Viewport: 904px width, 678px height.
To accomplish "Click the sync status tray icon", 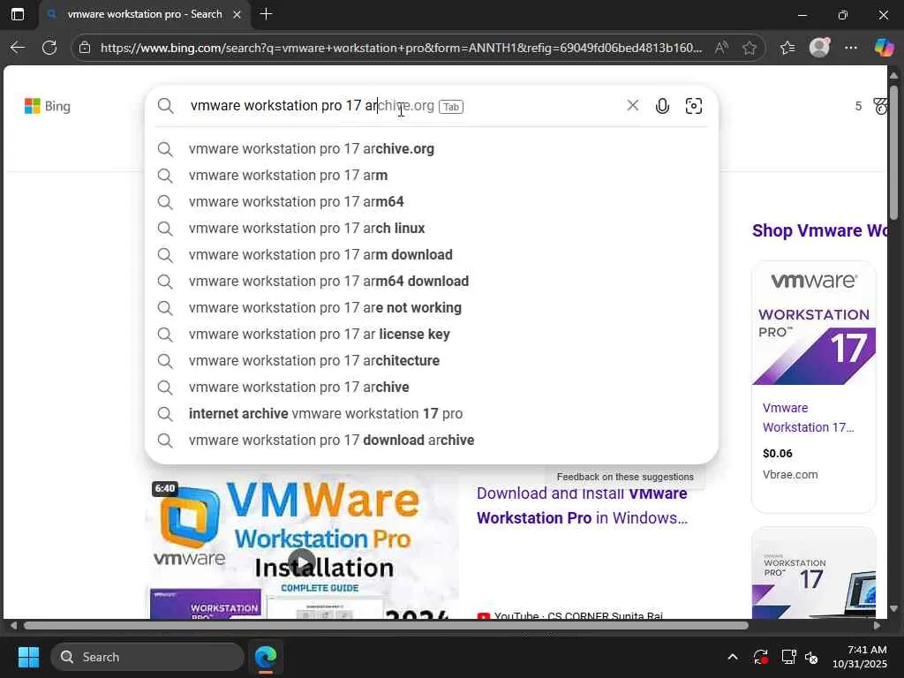I will [760, 657].
